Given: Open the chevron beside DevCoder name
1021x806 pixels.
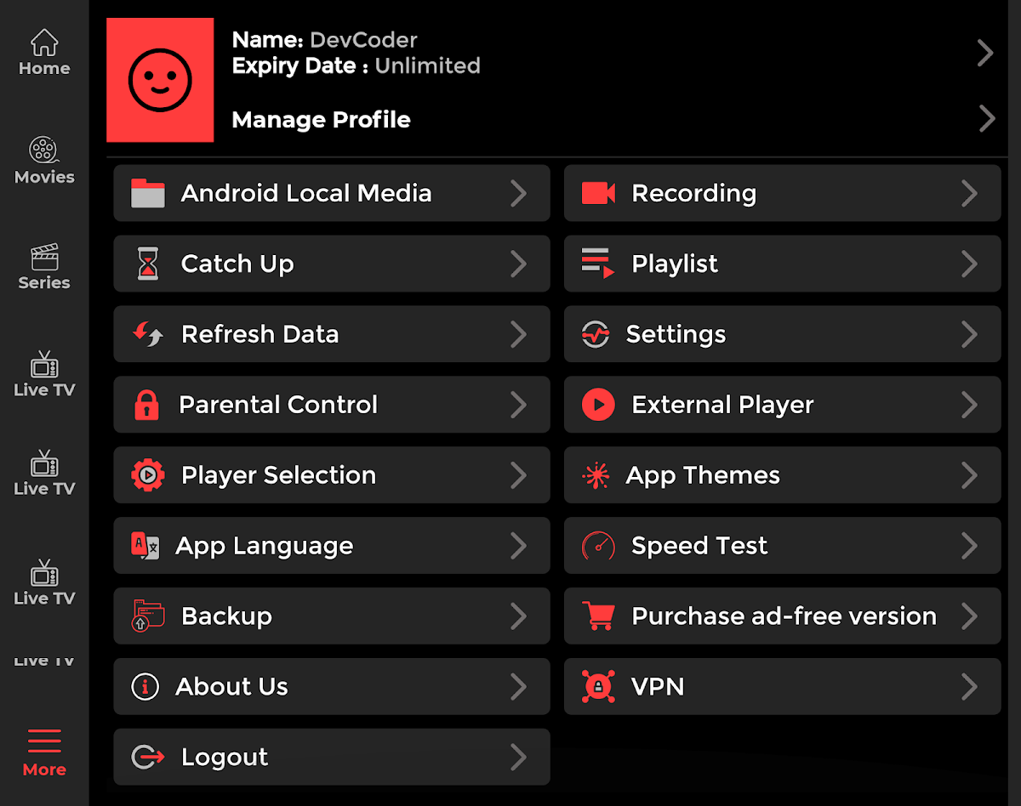Looking at the screenshot, I should tap(985, 53).
